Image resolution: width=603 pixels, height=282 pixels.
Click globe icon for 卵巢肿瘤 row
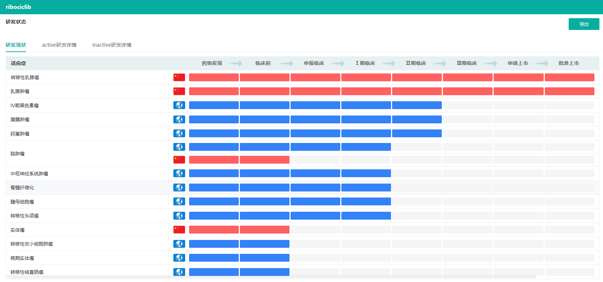tap(179, 133)
